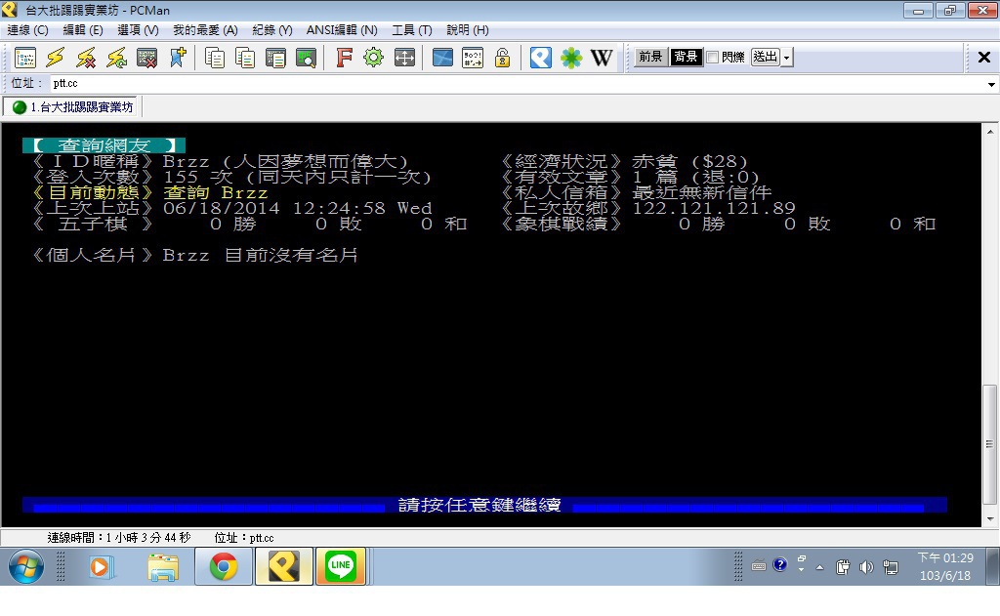Open the 我的最愛 (A) menu
This screenshot has height=616, width=1000.
(x=205, y=30)
